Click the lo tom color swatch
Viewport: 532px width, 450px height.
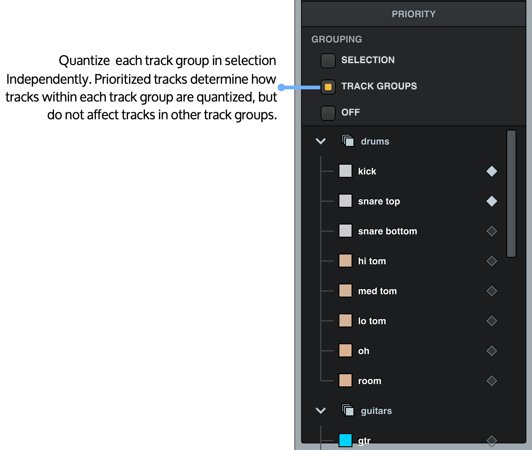point(345,320)
